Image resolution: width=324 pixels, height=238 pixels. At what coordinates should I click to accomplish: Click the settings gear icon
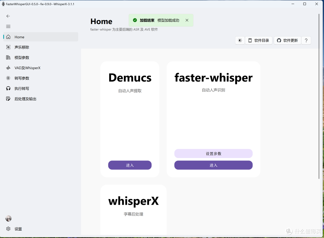coord(8,229)
